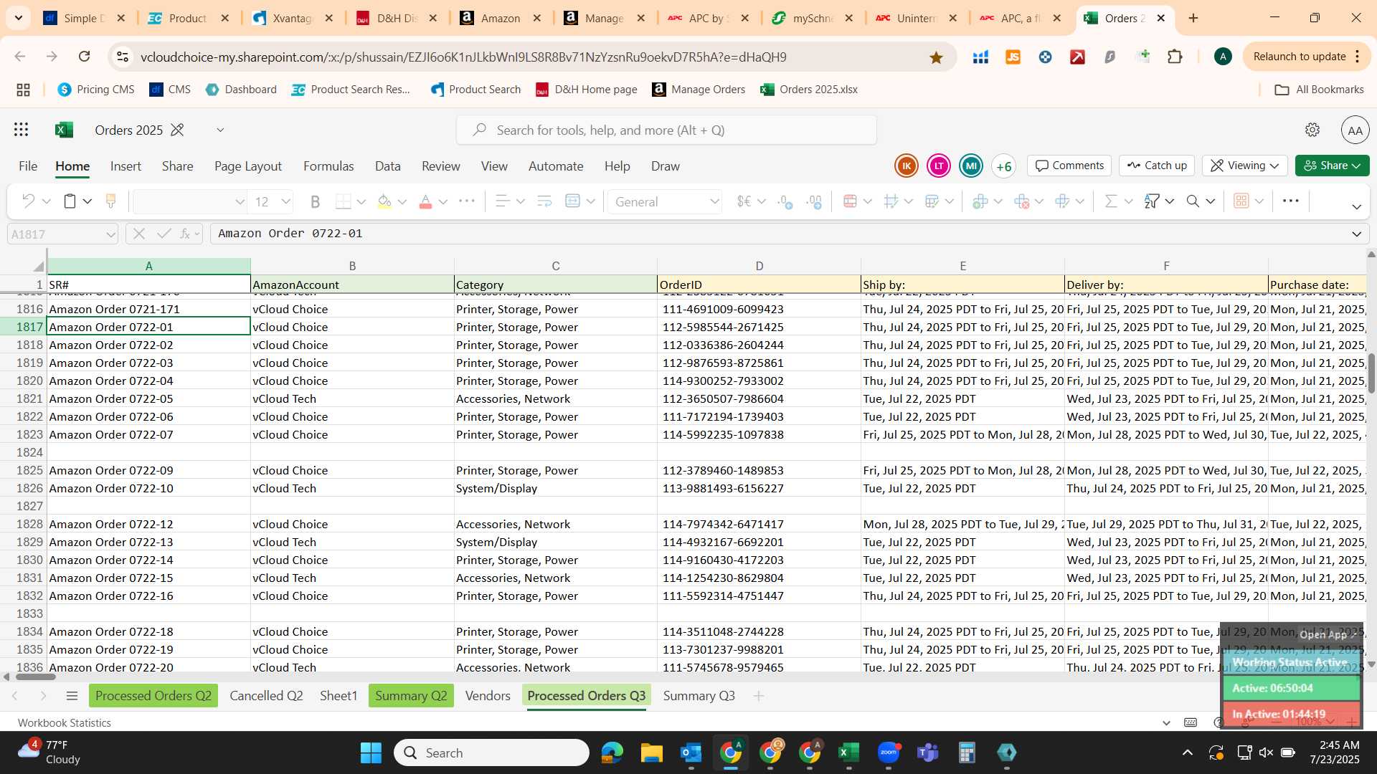Screen dimensions: 1377x774
Task: Click the Find & Select magnifier icon
Action: [1193, 201]
